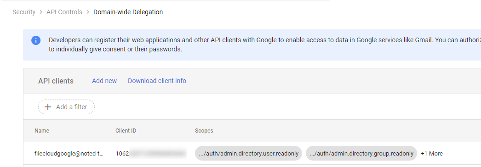The height and width of the screenshot is (167, 481).
Task: Expand the +1 More scopes
Action: tap(432, 154)
